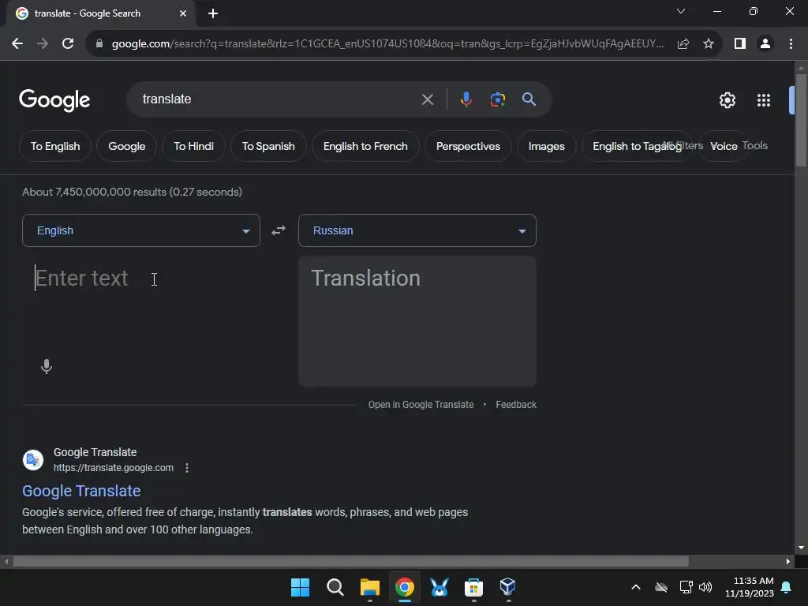This screenshot has width=808, height=606.
Task: Reload the page with the refresh icon
Action: 68,44
